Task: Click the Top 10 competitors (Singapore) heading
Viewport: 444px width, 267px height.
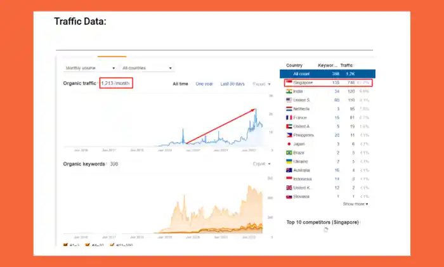Action: [x=322, y=222]
